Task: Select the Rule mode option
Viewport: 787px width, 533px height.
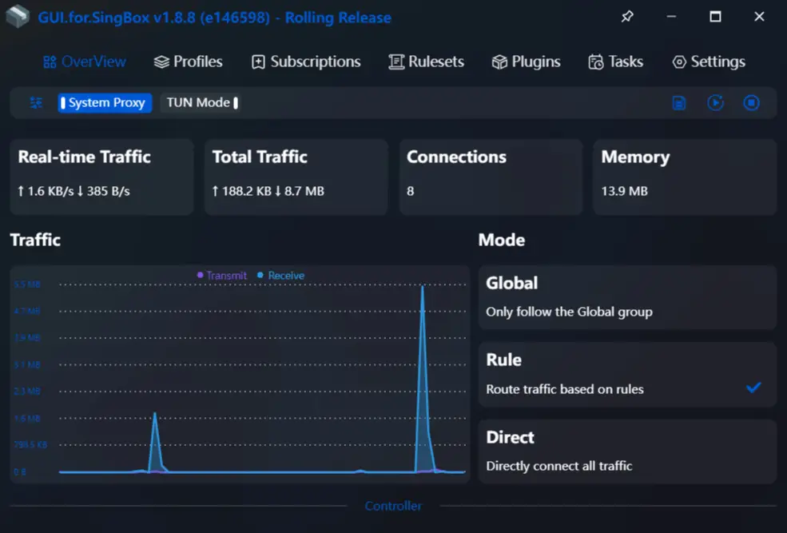Action: (x=627, y=375)
